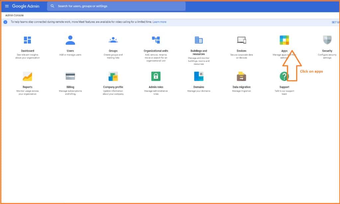
Task: Follow the Learn more link
Action: tap(159, 22)
